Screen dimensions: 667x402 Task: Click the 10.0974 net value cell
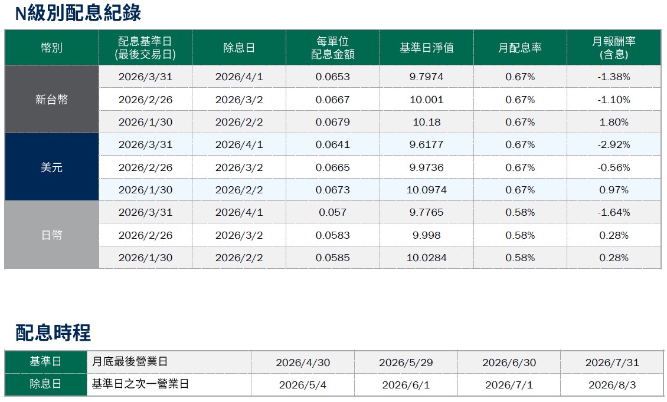(426, 190)
